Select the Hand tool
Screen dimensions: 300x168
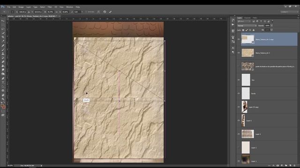click(x=3, y=95)
